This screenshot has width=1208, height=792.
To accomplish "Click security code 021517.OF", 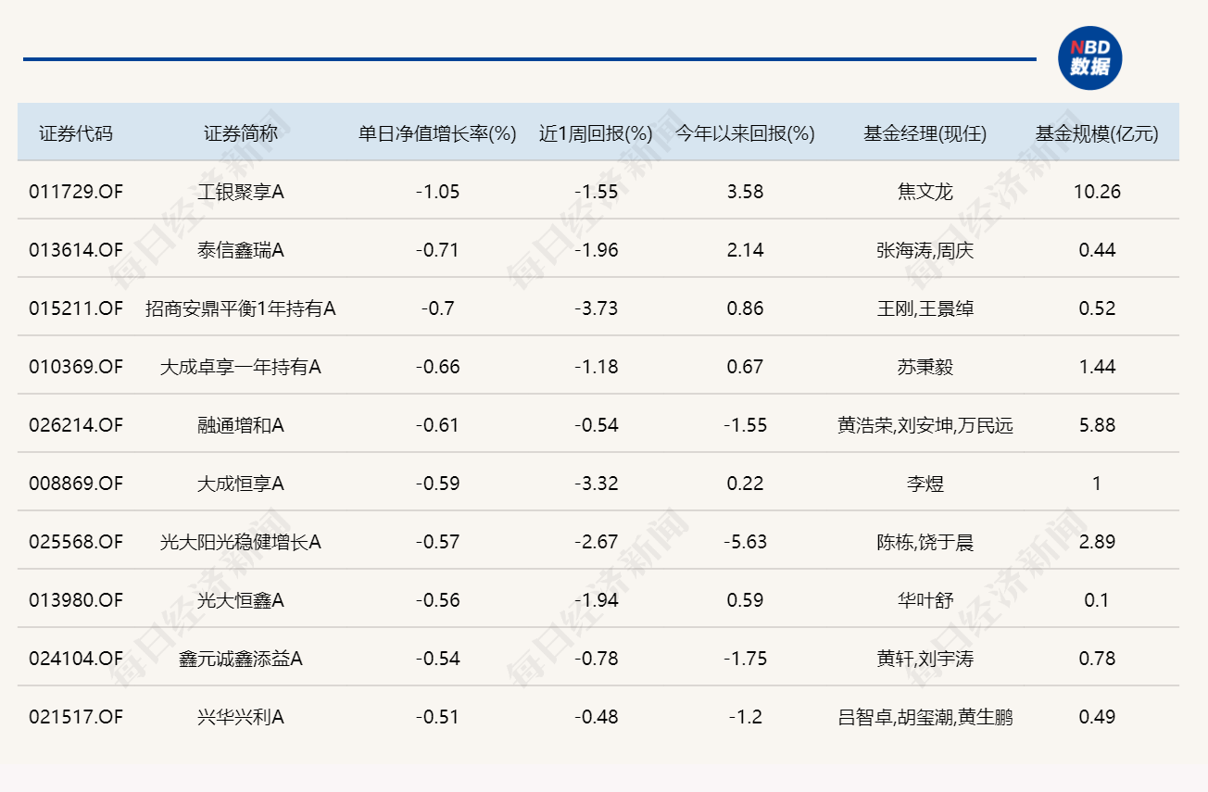I will 76,717.
